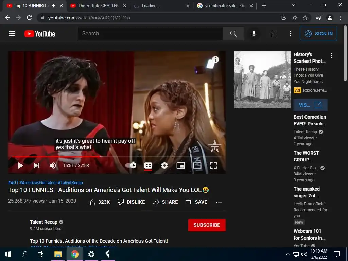Open video settings gear in player
The height and width of the screenshot is (261, 348).
tap(164, 166)
